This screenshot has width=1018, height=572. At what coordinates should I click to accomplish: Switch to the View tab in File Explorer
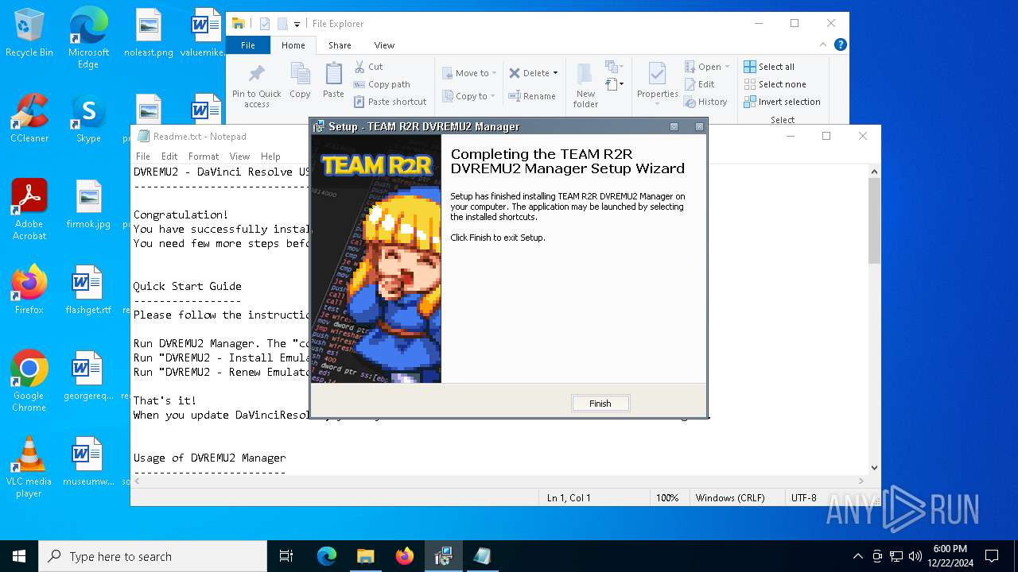tap(384, 45)
